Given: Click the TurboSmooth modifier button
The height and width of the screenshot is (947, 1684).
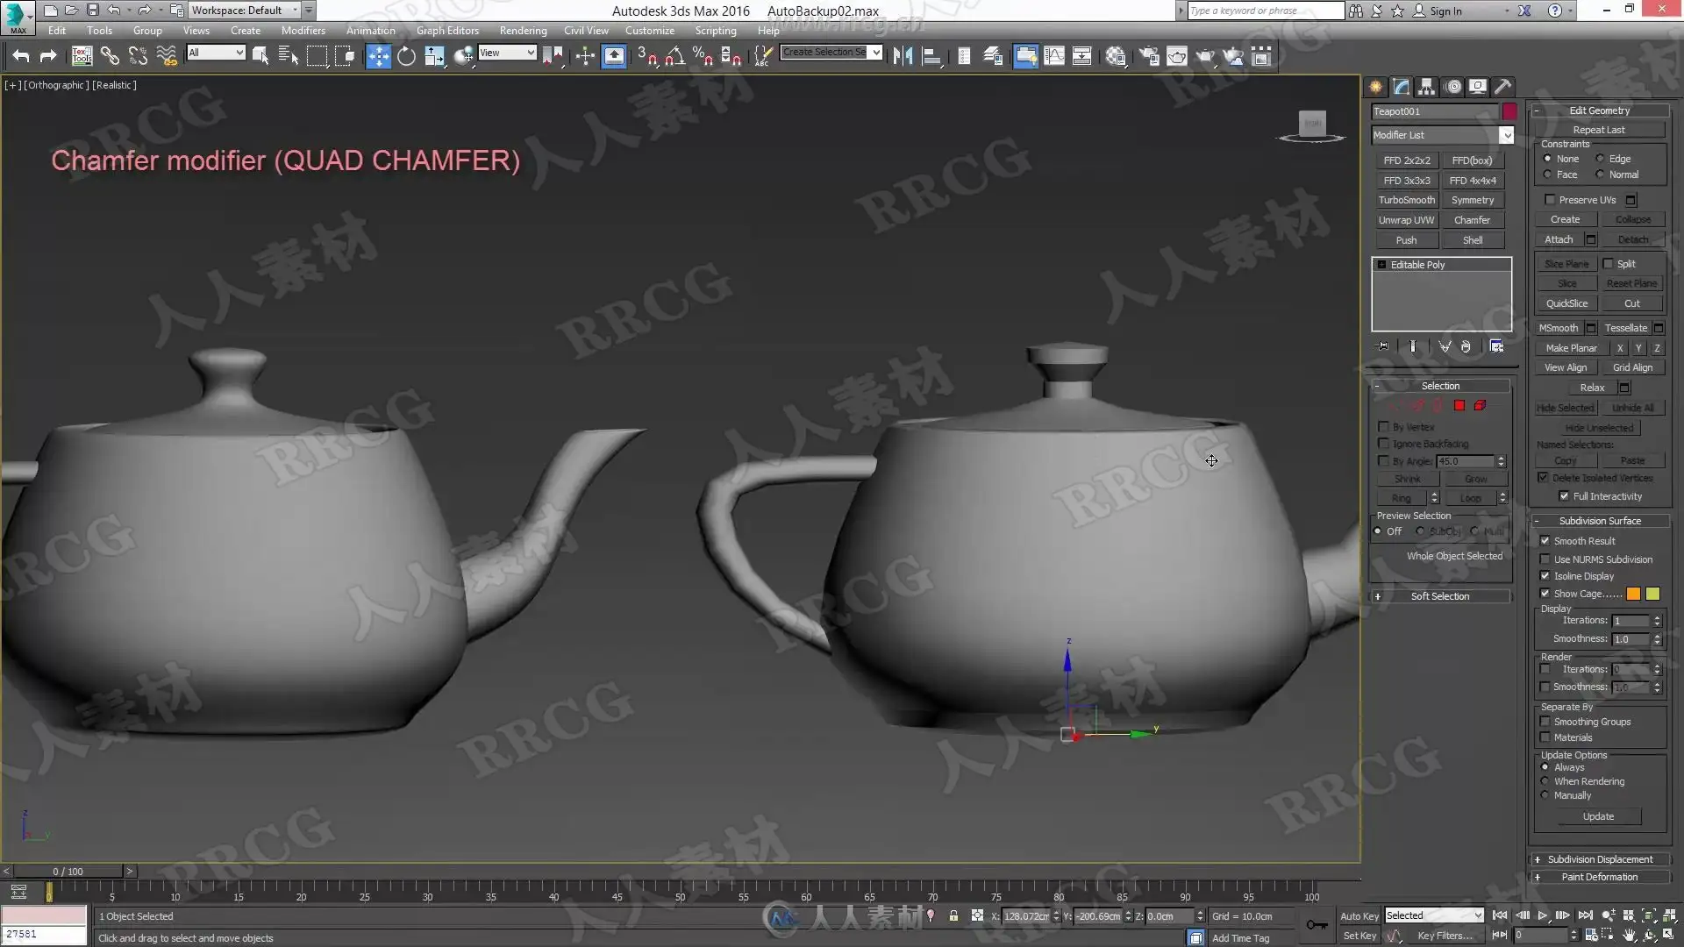Looking at the screenshot, I should (1406, 200).
